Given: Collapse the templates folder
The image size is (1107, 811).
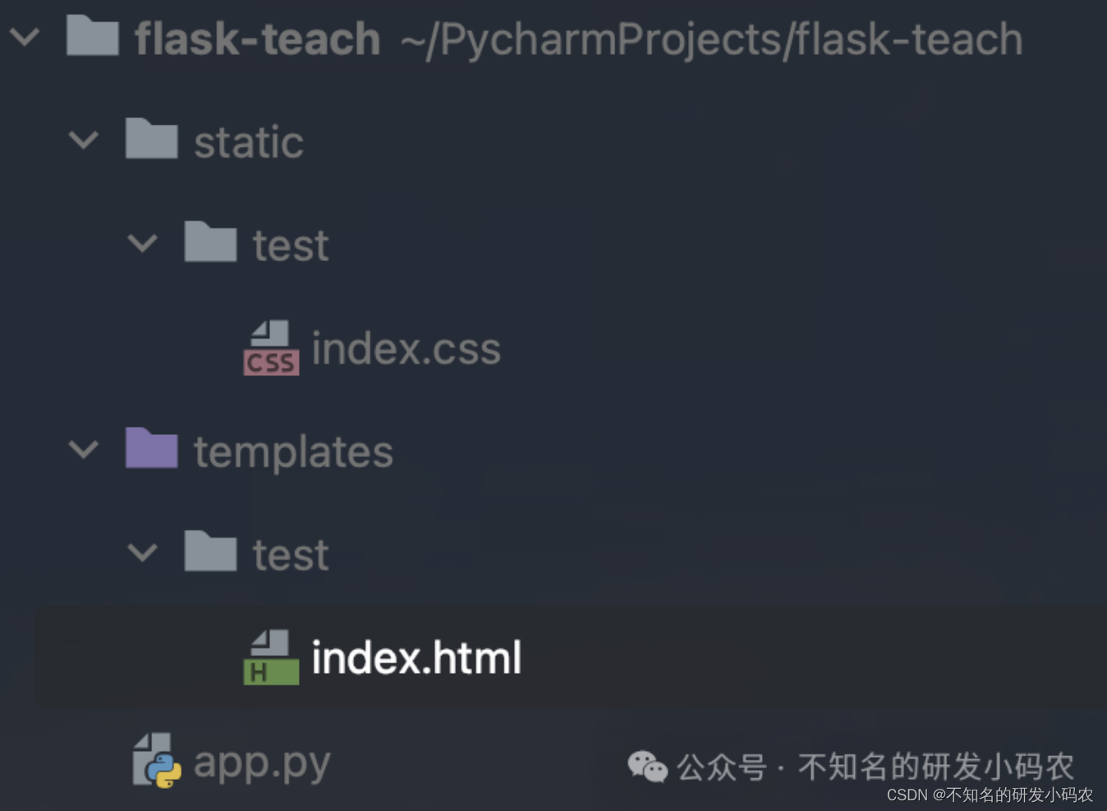Looking at the screenshot, I should [85, 450].
